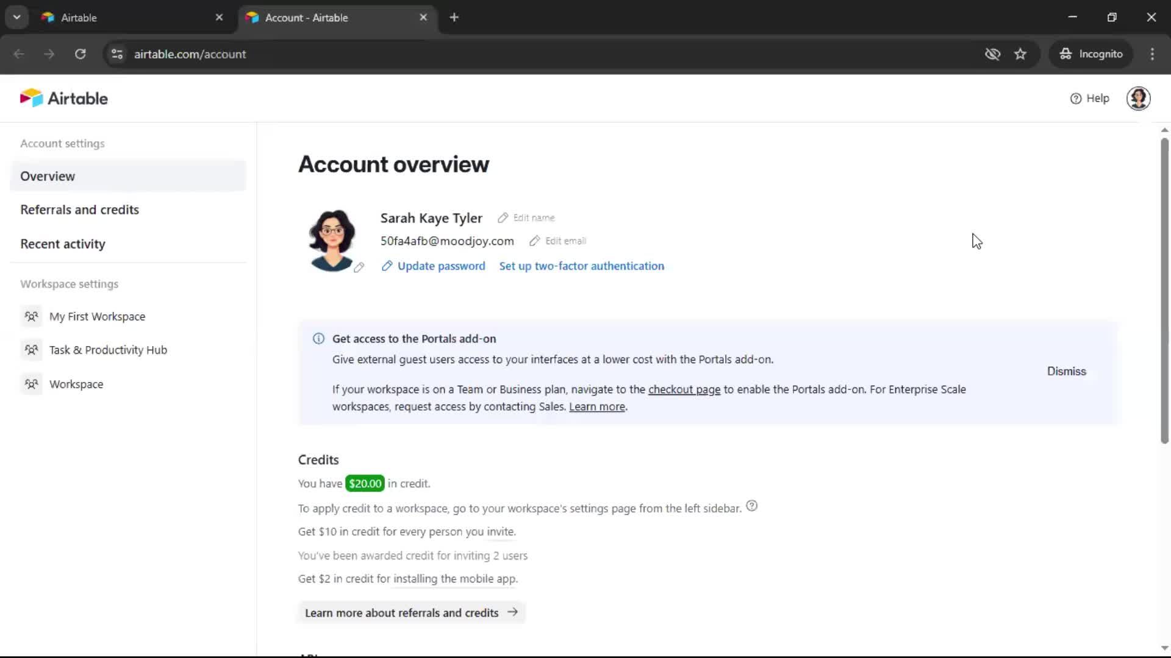This screenshot has height=658, width=1171.
Task: Close the Account - Airtable tab
Action: [423, 18]
